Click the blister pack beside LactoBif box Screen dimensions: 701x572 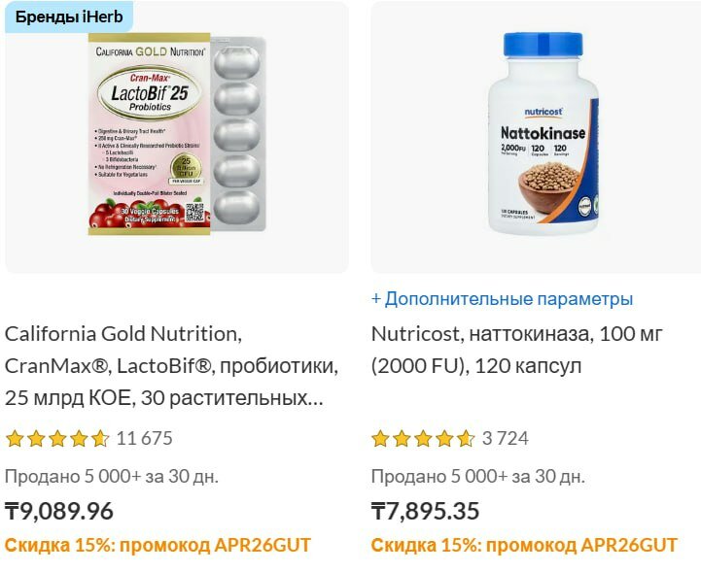tap(237, 134)
